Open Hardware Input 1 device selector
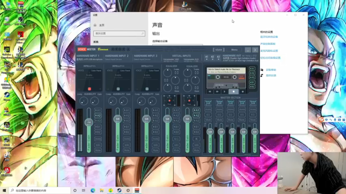Image resolution: width=346 pixels, height=194 pixels. pyautogui.click(x=90, y=59)
